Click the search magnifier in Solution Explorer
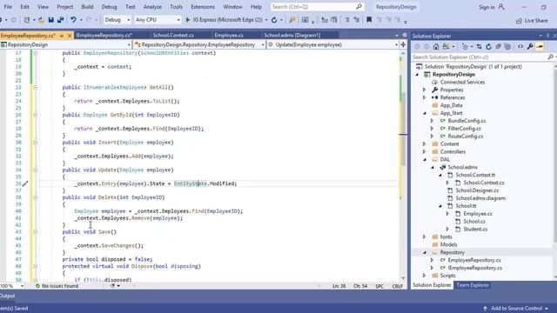 click(x=550, y=57)
